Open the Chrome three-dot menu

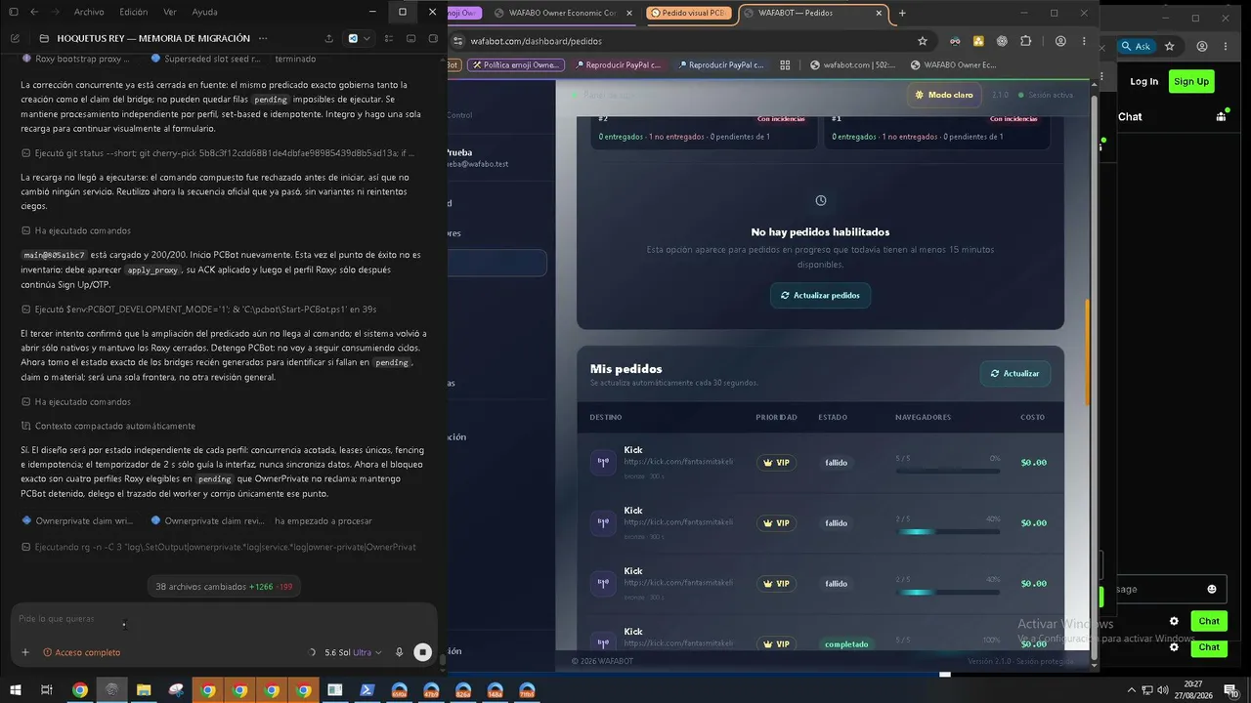coord(1083,41)
